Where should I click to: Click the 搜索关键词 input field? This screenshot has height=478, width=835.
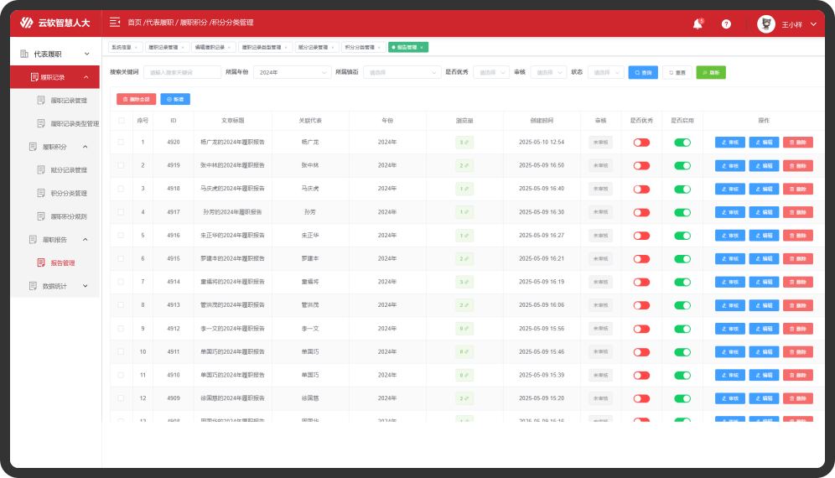[x=182, y=73]
